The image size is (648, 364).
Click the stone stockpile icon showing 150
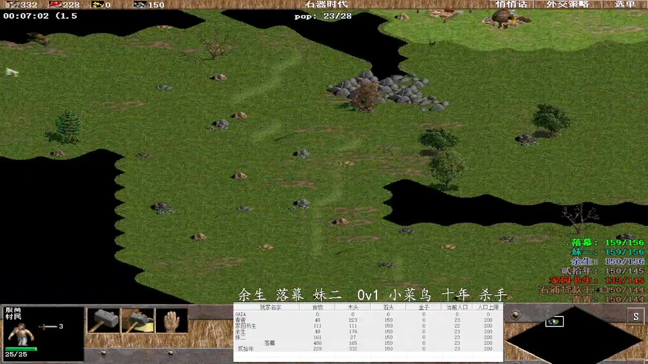pyautogui.click(x=140, y=5)
